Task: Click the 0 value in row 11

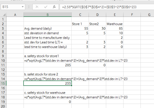Action: (97, 65)
